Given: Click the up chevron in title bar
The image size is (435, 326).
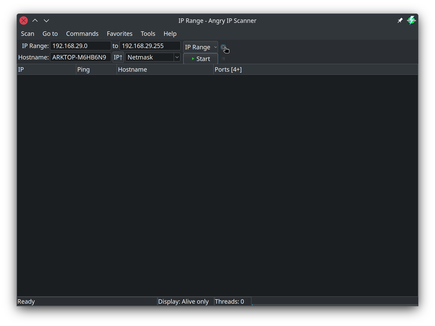Looking at the screenshot, I should (35, 21).
